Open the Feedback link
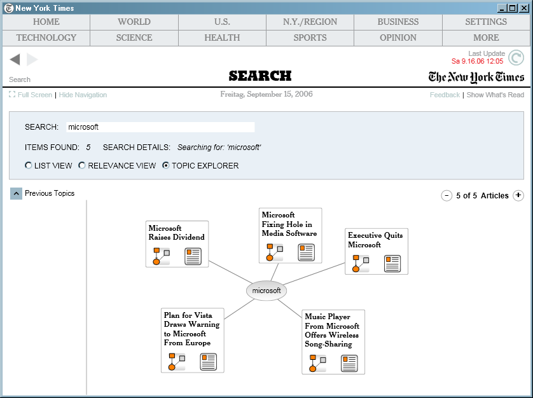Screen dimensions: 533x398 (445, 95)
